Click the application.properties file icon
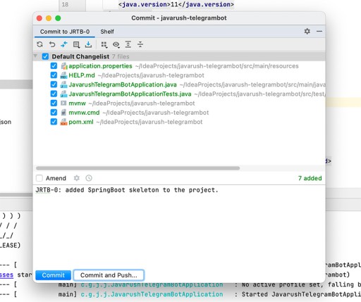Image resolution: width=361 pixels, height=302 pixels. click(63, 66)
